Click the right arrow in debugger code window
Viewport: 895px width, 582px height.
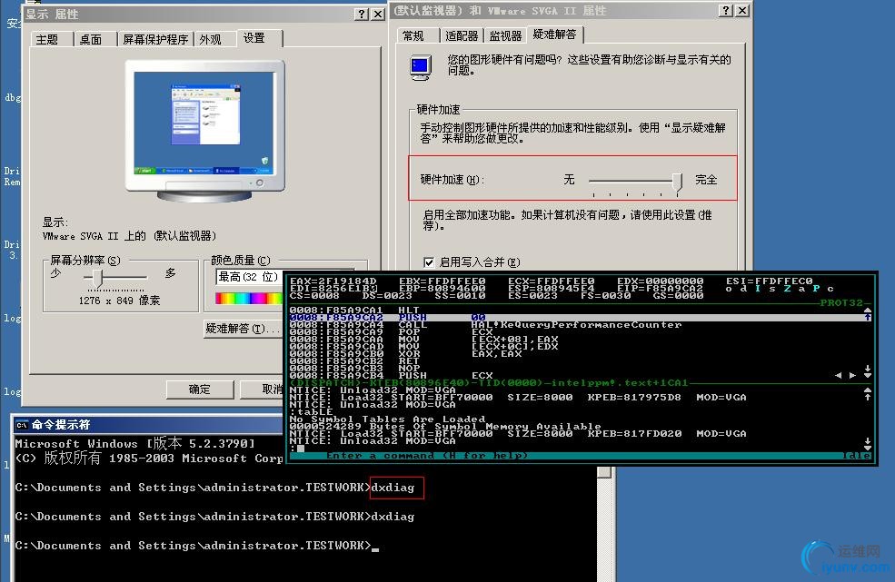click(x=853, y=375)
